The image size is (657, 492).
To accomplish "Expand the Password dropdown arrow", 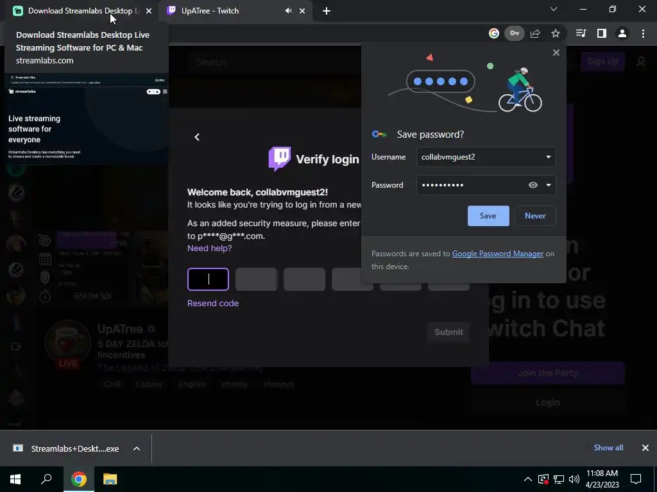I will click(x=548, y=185).
